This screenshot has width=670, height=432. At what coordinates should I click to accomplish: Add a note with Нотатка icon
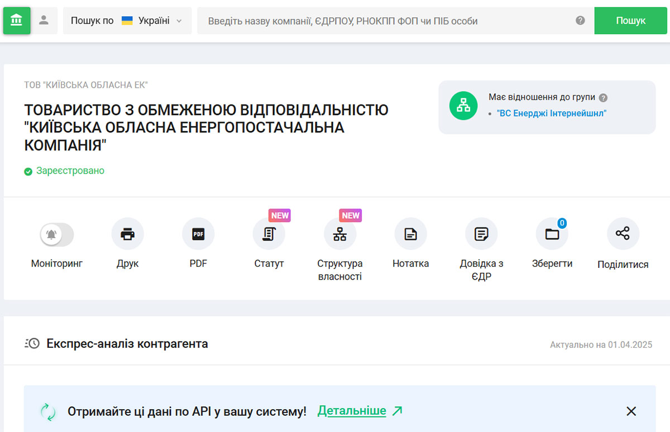point(410,234)
